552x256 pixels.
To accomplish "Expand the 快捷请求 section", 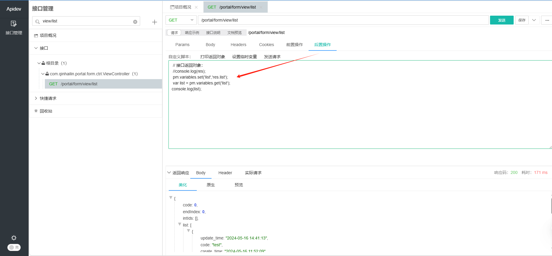I will [36, 98].
